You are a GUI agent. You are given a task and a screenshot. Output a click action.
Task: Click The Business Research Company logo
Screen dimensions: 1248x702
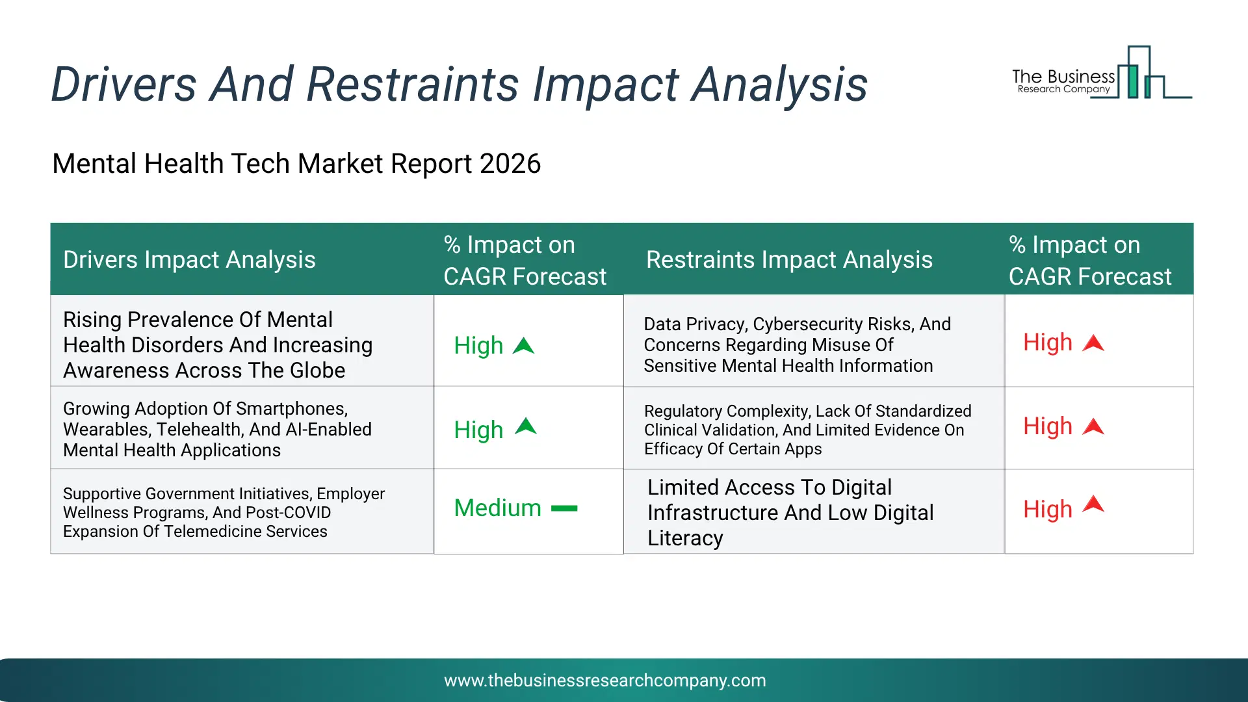pyautogui.click(x=1102, y=73)
